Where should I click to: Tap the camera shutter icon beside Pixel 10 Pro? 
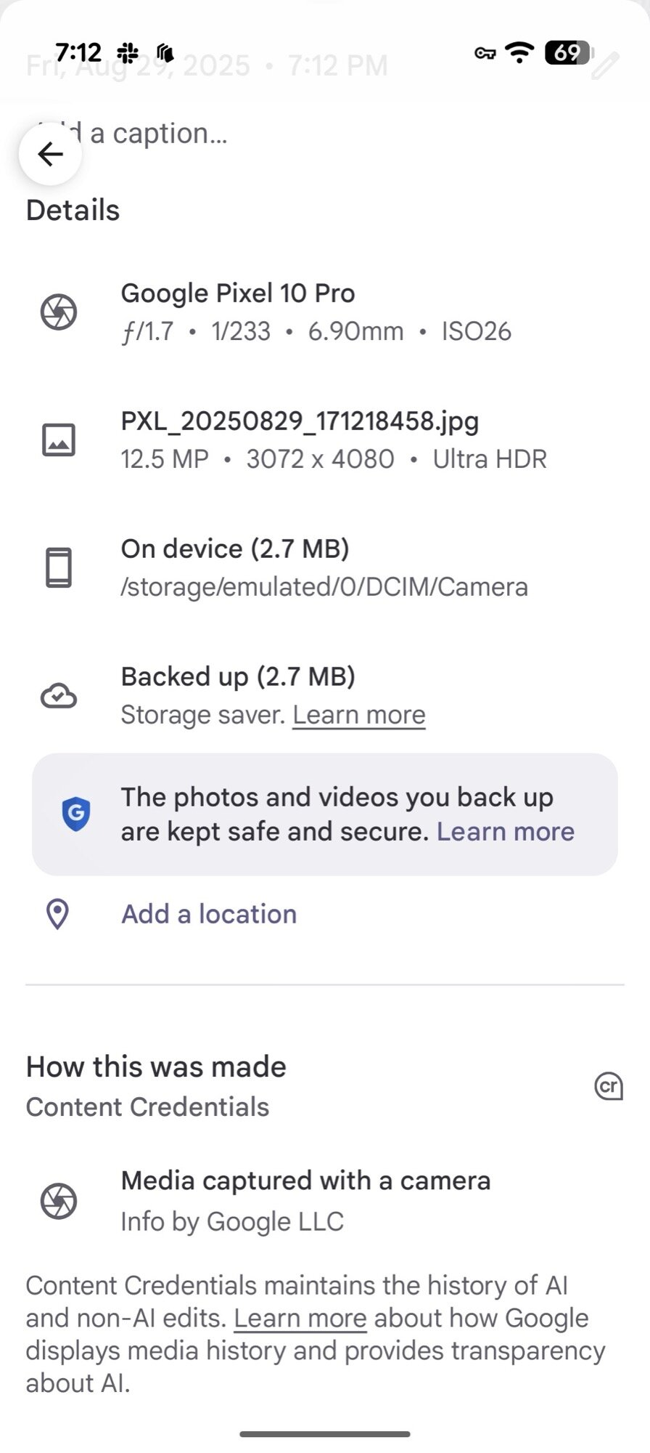tap(59, 312)
